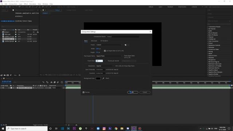Select the Puppet Pin tool

point(50,7)
